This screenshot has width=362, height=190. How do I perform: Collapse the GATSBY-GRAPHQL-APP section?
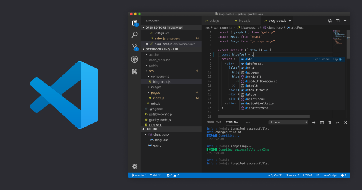[143, 49]
